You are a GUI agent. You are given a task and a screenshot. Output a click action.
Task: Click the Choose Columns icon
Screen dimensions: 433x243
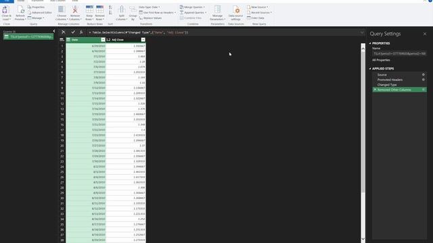(x=62, y=10)
